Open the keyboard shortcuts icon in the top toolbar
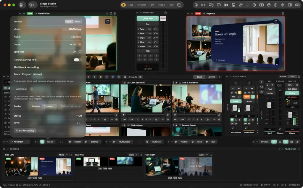This screenshot has width=303, height=188. click(297, 5)
